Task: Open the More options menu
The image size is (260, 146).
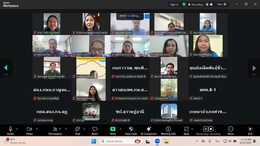Action: point(231,130)
